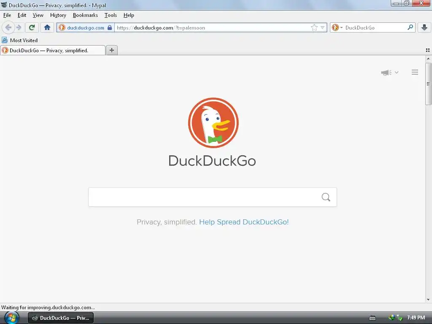The width and height of the screenshot is (432, 324).
Task: Reload the current page
Action: 32,27
